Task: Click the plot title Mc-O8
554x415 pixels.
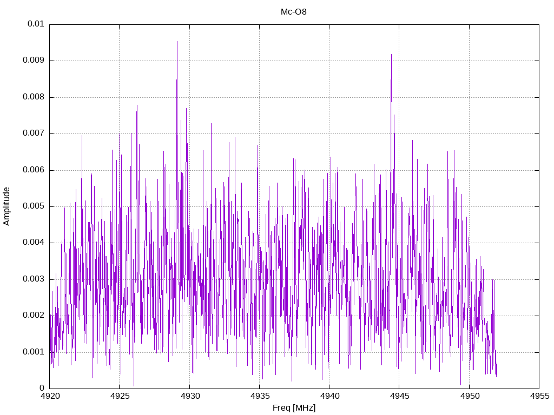Action: (x=294, y=12)
